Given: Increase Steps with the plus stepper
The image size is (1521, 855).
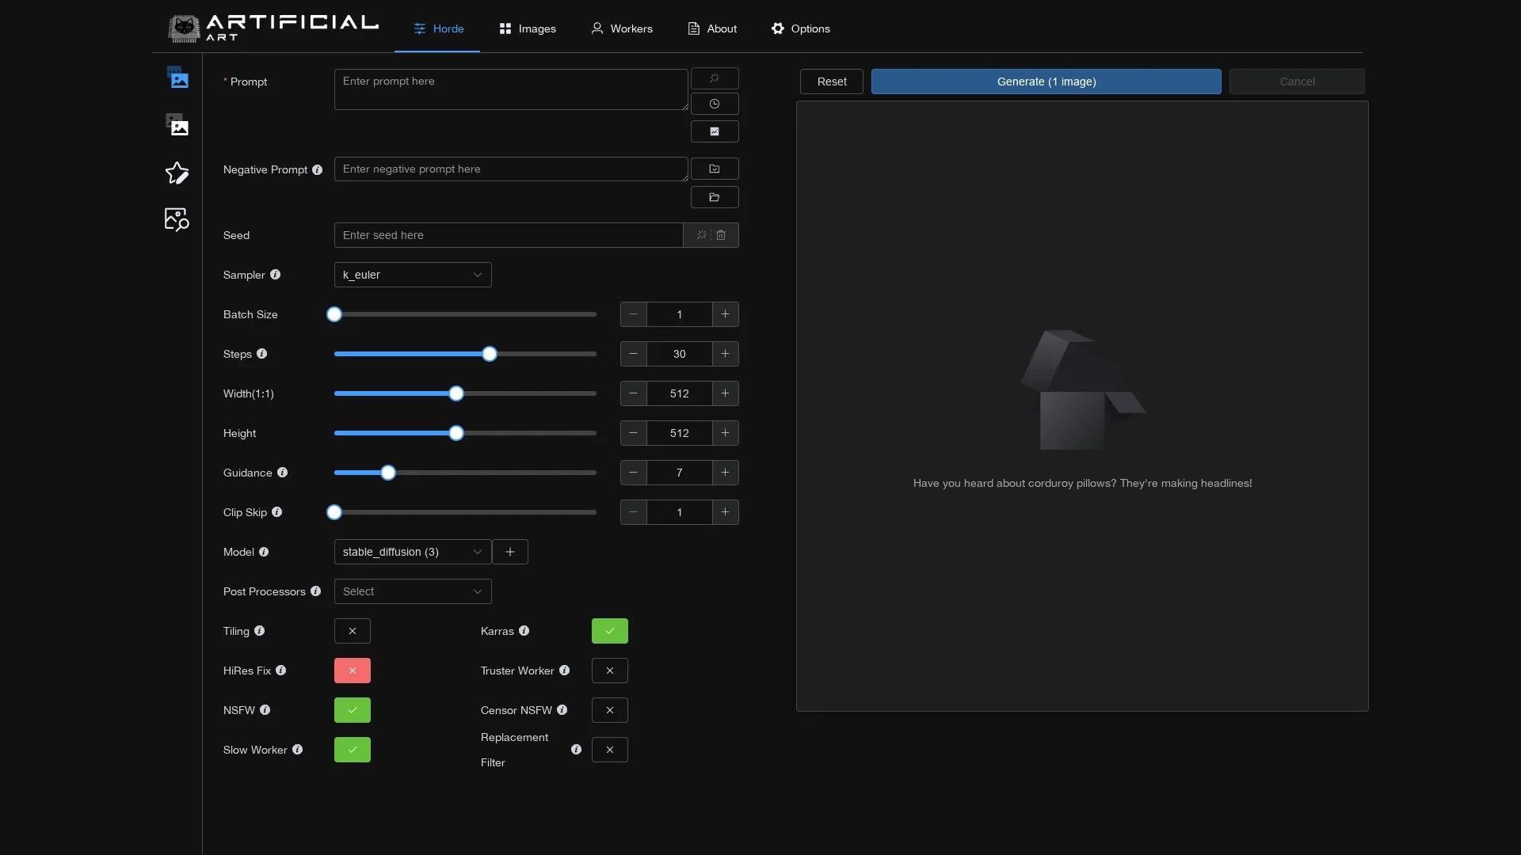Looking at the screenshot, I should pos(725,354).
